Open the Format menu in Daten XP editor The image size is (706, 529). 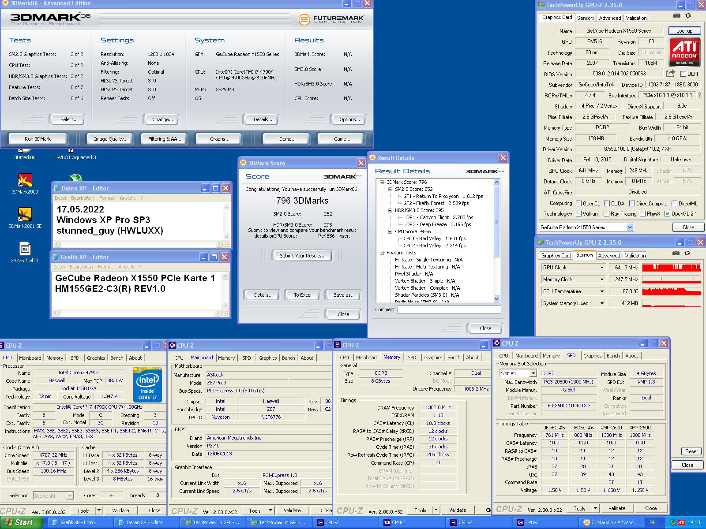107,198
